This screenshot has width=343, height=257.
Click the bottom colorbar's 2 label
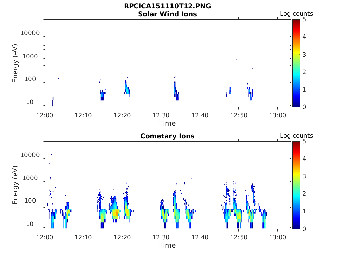[x=304, y=194]
